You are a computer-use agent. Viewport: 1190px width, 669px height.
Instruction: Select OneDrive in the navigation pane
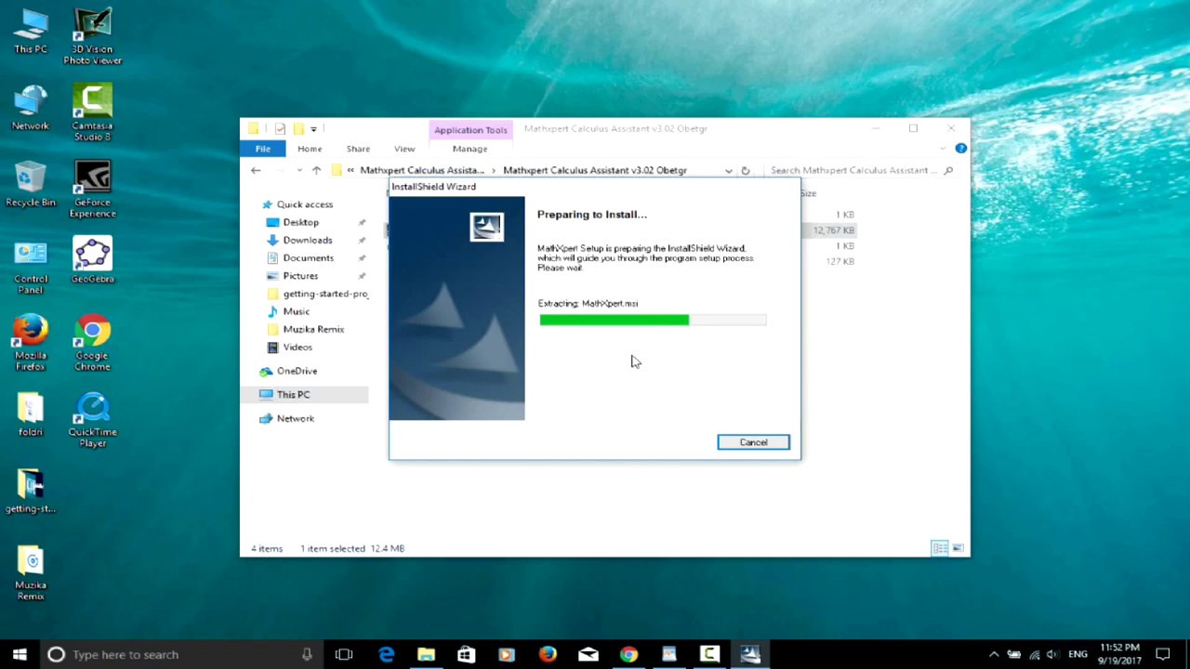point(297,371)
